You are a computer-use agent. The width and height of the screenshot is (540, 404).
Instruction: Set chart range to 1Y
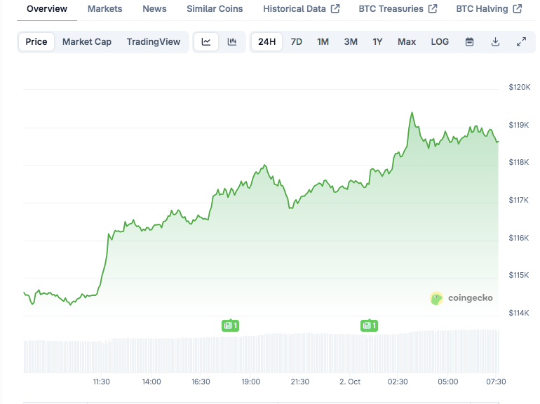click(377, 42)
